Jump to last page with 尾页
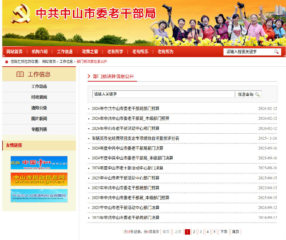Viewport: 286px width, 240px height. 235,232
